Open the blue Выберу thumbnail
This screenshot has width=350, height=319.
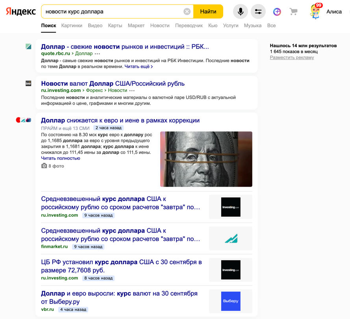pos(231,301)
